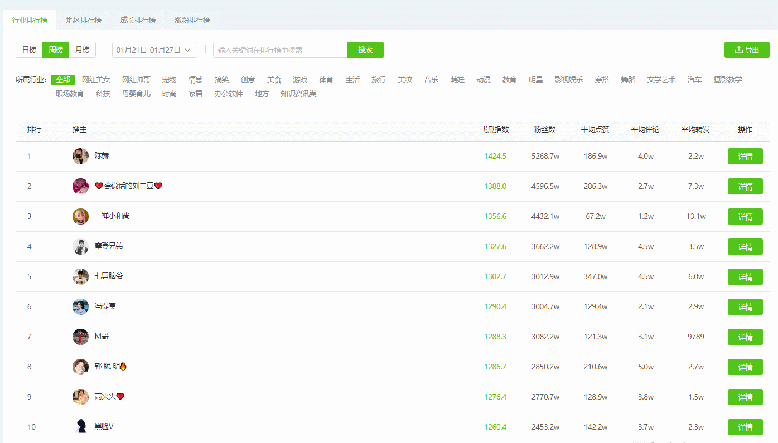Click 摩登兄弟 profile avatar
The width and height of the screenshot is (778, 443).
coord(80,246)
